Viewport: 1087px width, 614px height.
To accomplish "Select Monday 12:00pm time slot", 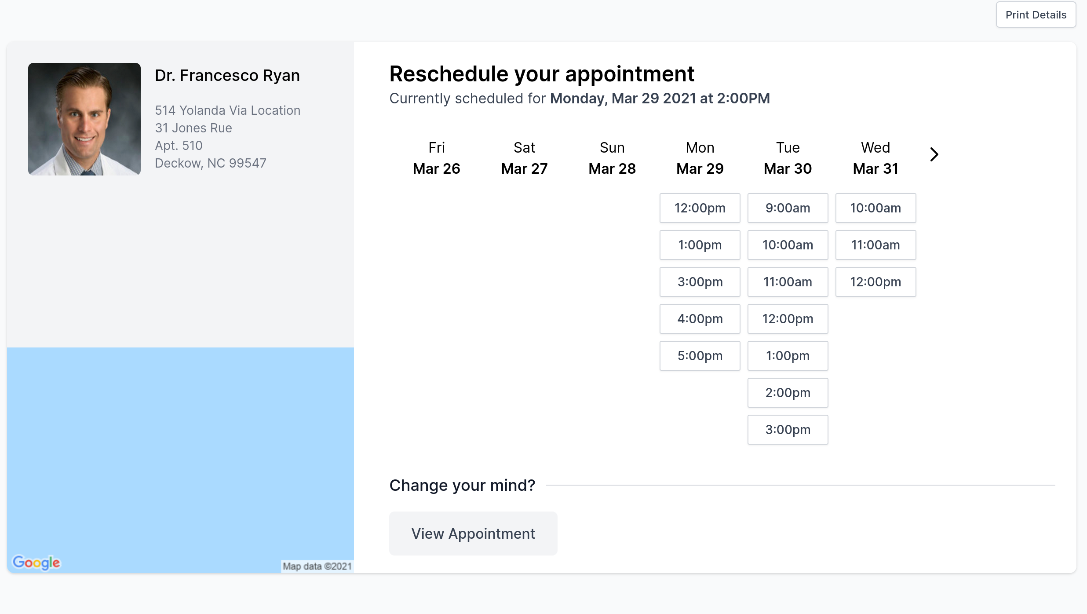I will [x=700, y=208].
